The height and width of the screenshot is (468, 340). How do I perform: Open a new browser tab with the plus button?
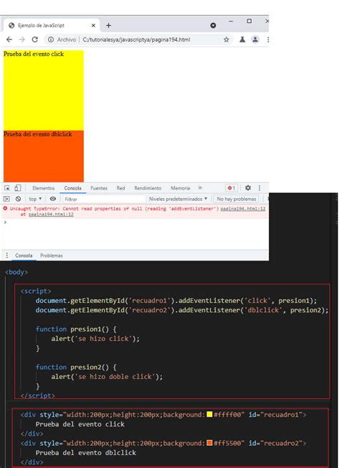coord(108,26)
